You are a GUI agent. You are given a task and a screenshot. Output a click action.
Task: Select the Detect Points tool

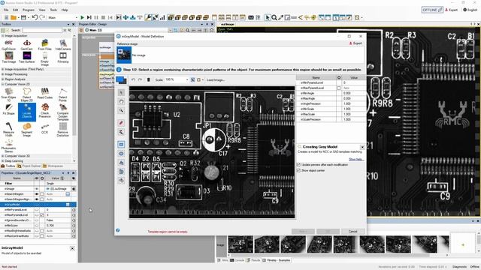tap(63, 94)
